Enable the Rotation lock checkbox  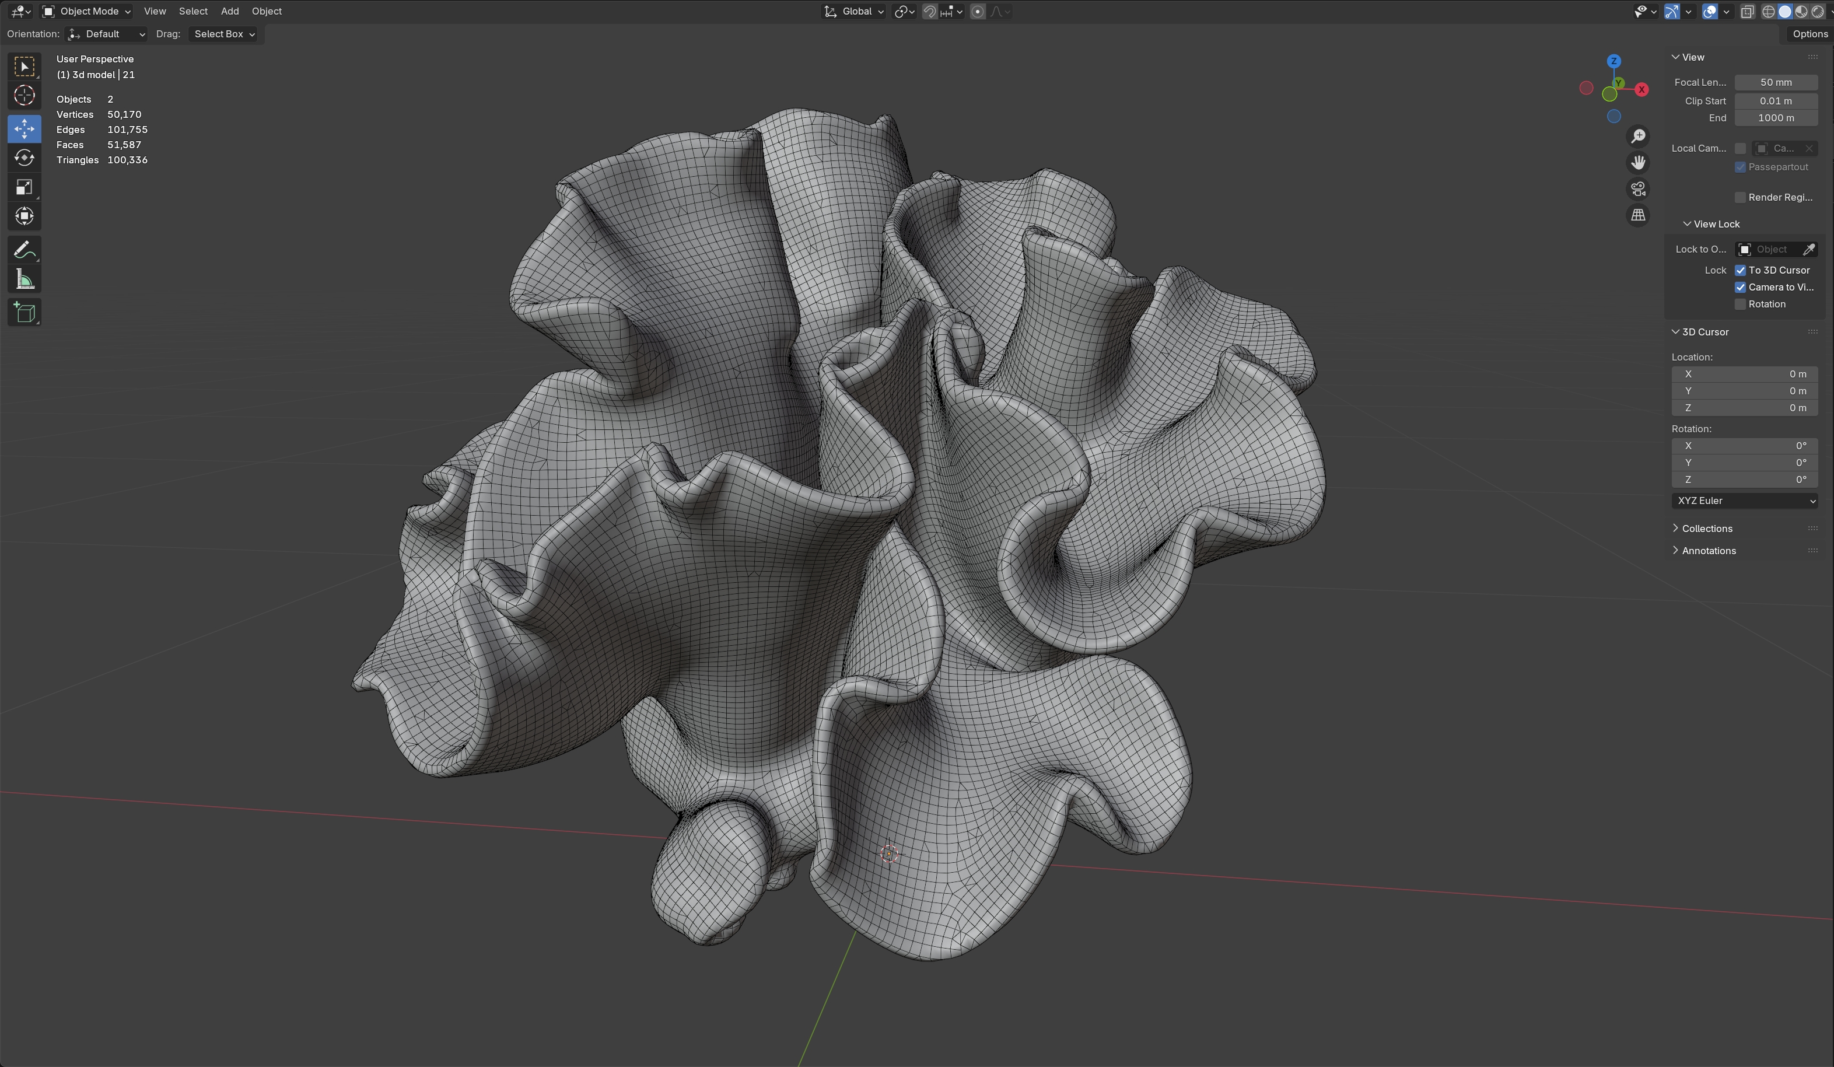(x=1740, y=305)
